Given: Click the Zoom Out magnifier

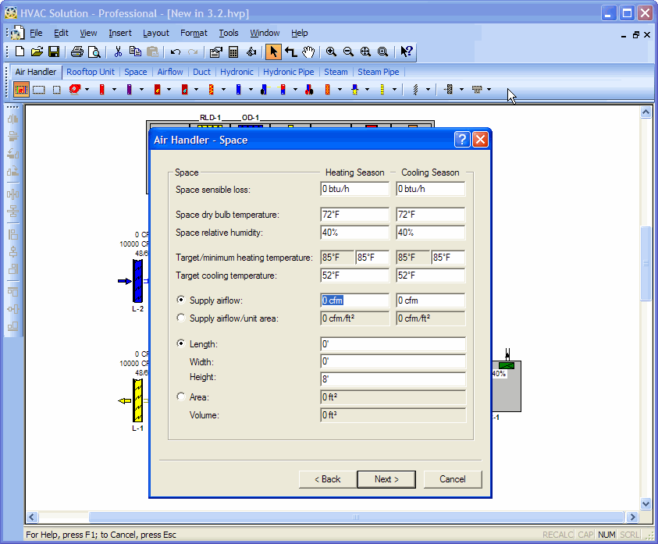Looking at the screenshot, I should click(348, 52).
